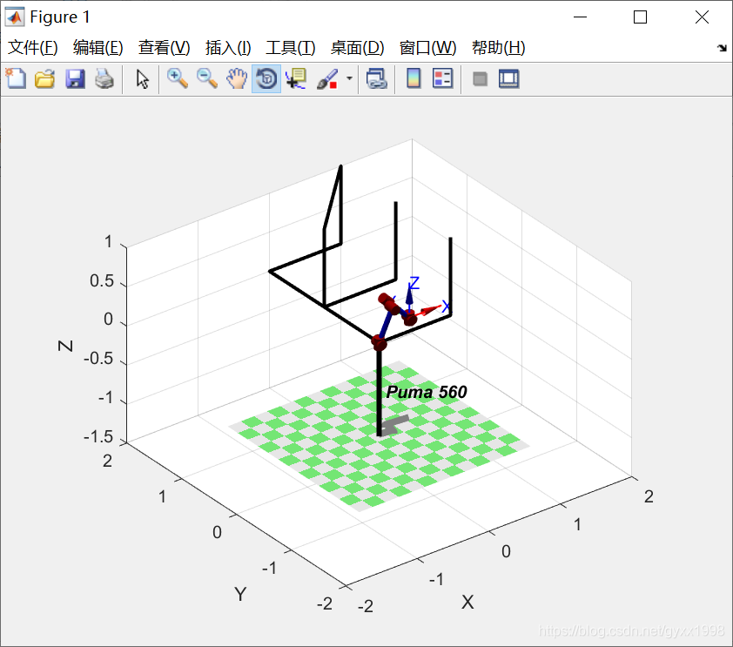733x647 pixels.
Task: Click the Z-axis tick label -1.5
Action: click(98, 436)
